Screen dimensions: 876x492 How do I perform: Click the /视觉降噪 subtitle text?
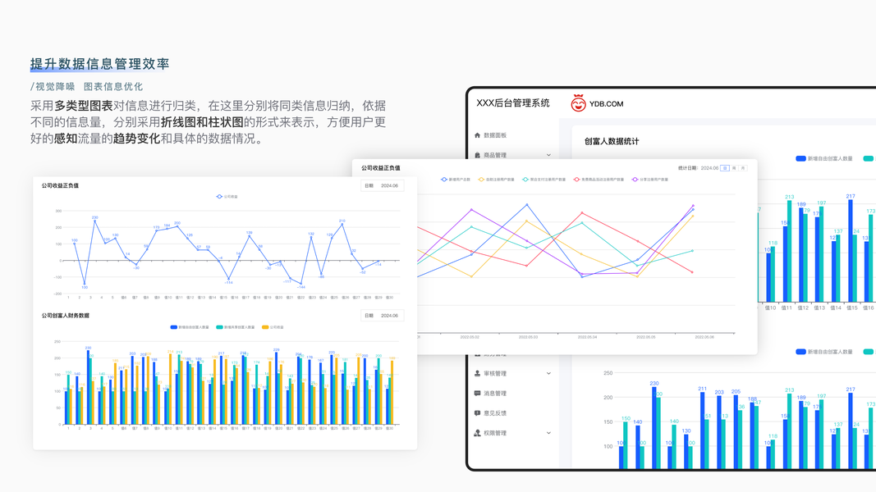[53, 86]
